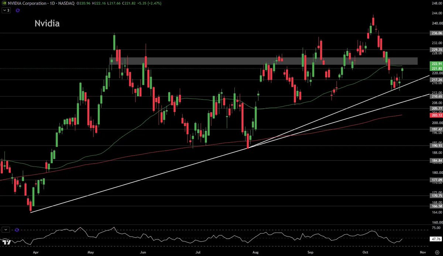Screen dimensions: 443x256
Task: Select the 177.09 horizontal level label
Action: pos(436,180)
